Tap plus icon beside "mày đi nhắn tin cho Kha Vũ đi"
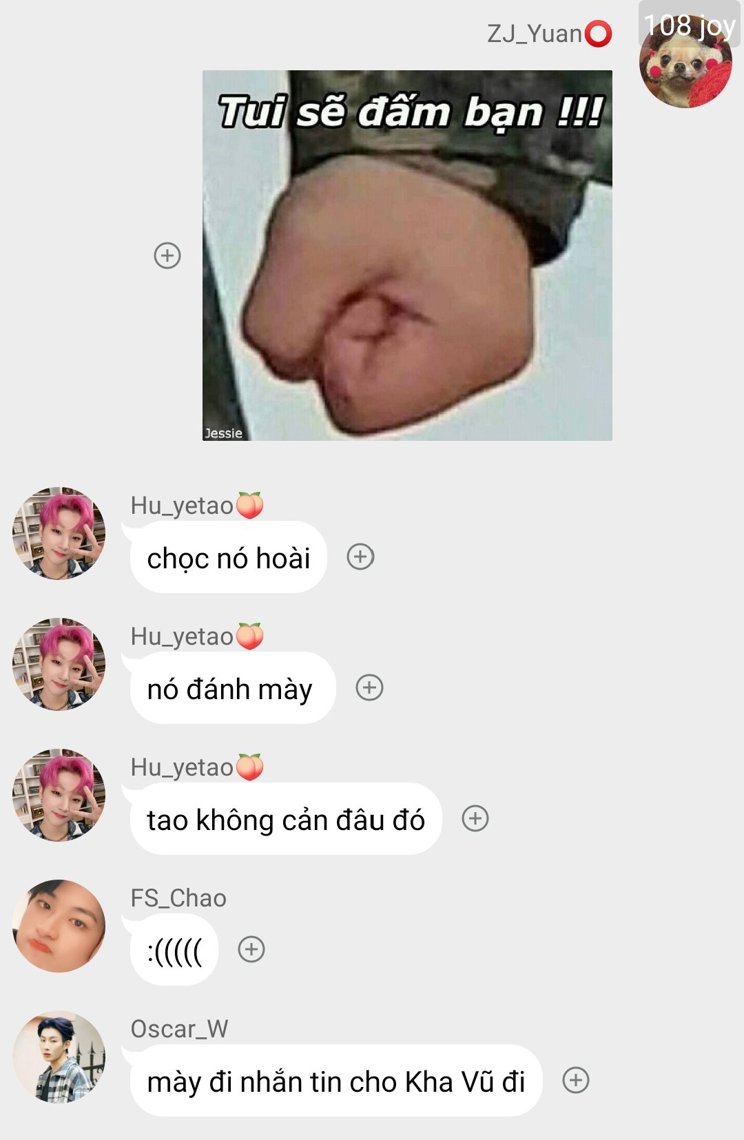The image size is (744, 1140). tap(576, 1080)
